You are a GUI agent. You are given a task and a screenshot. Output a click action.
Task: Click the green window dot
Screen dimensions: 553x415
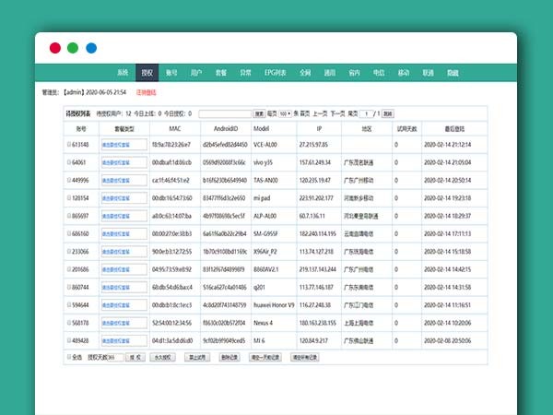click(x=73, y=48)
